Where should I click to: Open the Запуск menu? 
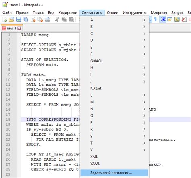click(177, 13)
